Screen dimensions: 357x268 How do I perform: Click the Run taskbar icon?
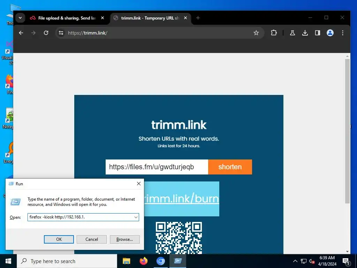[x=177, y=261]
